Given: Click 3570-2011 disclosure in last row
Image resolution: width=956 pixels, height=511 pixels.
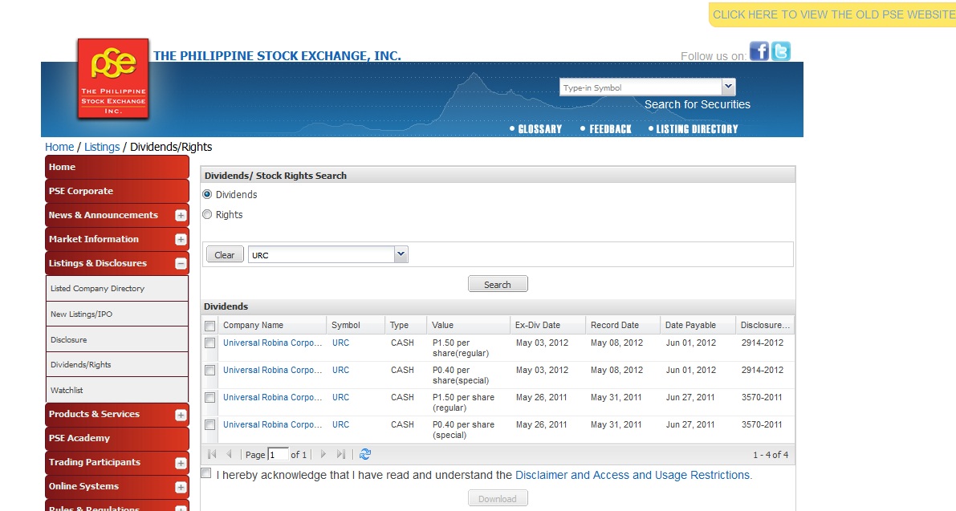Looking at the screenshot, I should tap(762, 424).
